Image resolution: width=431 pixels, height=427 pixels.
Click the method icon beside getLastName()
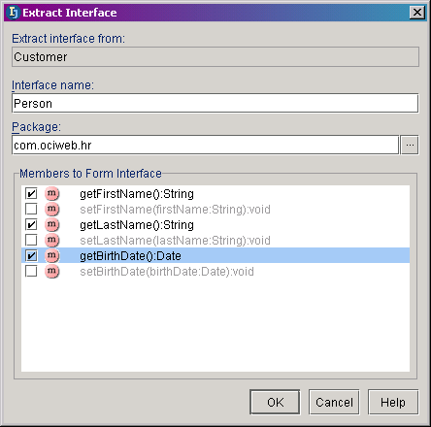(51, 224)
